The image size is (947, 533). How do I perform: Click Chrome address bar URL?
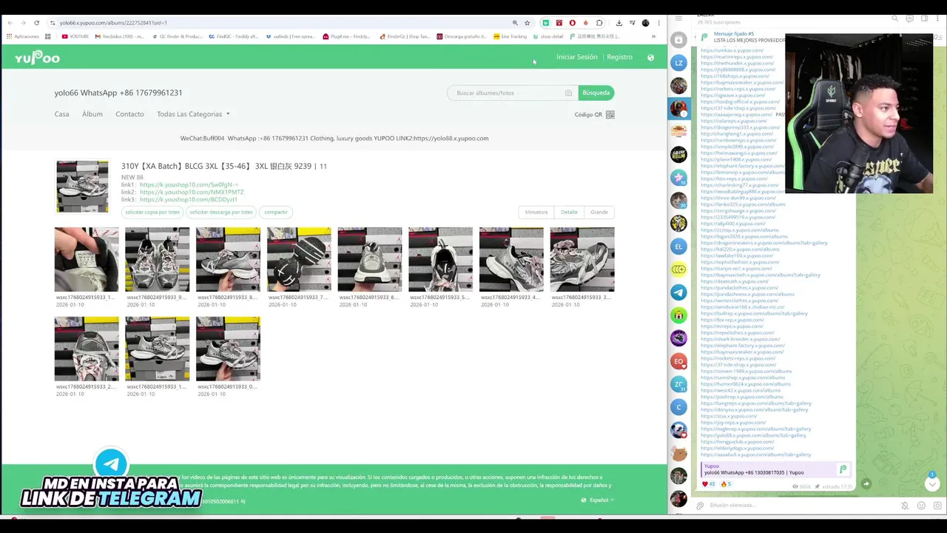113,23
